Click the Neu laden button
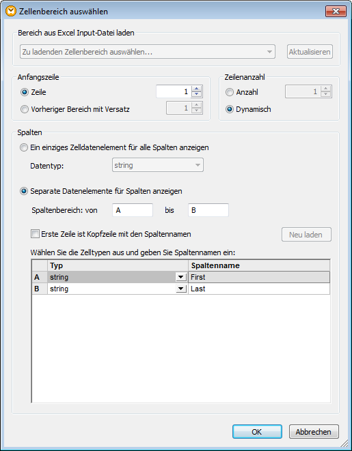Screen dimensions: 352x451 [x=306, y=235]
